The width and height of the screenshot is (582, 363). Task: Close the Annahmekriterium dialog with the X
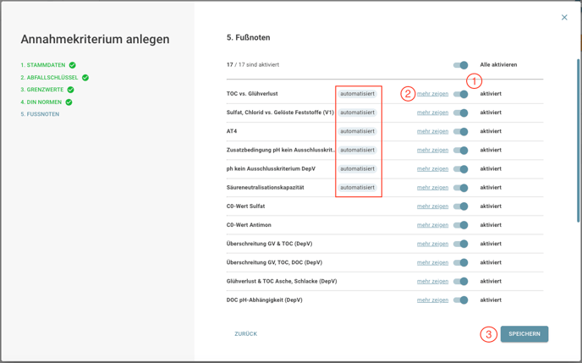pos(564,18)
